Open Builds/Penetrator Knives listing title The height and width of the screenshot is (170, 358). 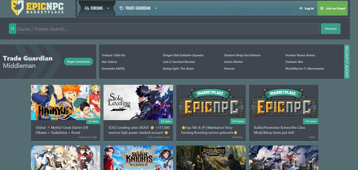pyautogui.click(x=280, y=130)
